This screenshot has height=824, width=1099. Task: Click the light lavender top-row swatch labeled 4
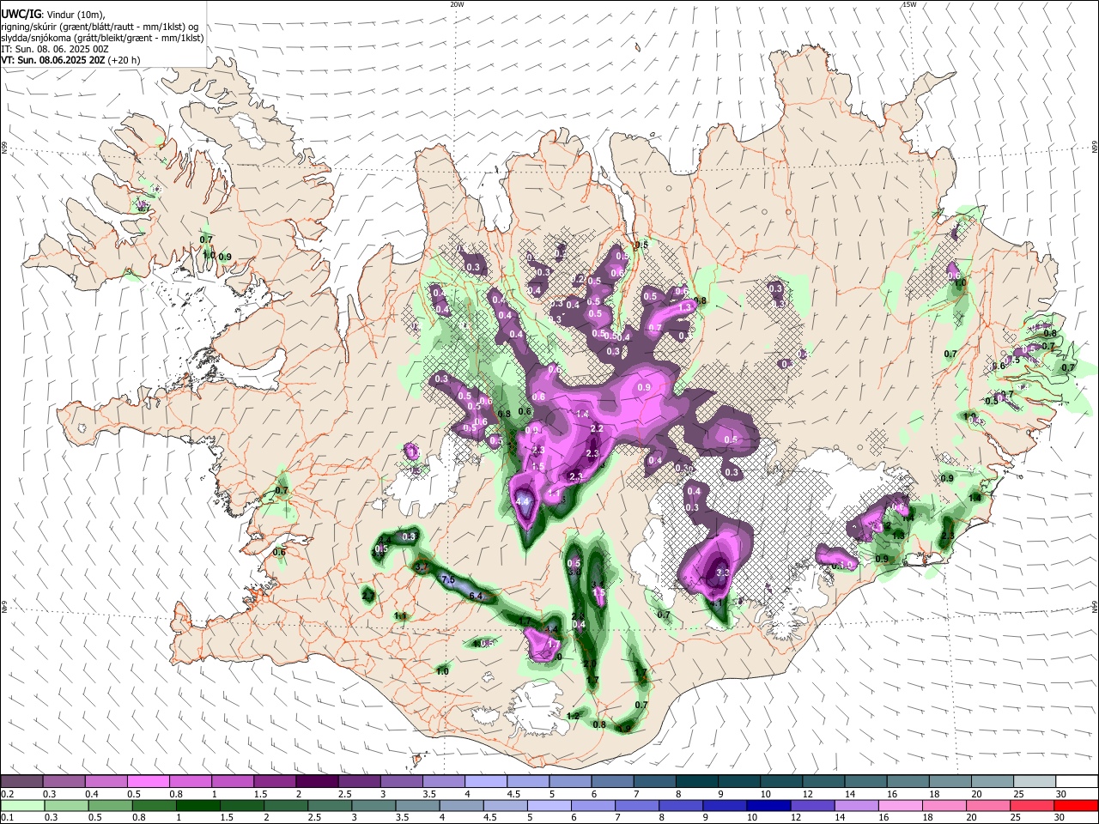[484, 781]
